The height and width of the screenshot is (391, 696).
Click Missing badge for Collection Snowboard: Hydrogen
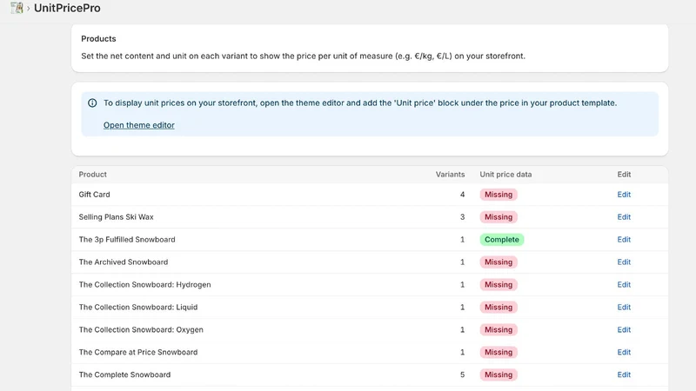499,285
